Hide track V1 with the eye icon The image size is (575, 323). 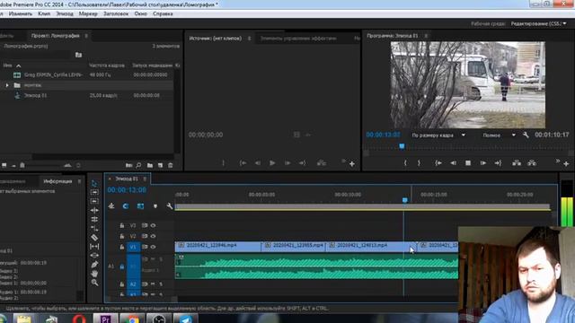click(153, 247)
